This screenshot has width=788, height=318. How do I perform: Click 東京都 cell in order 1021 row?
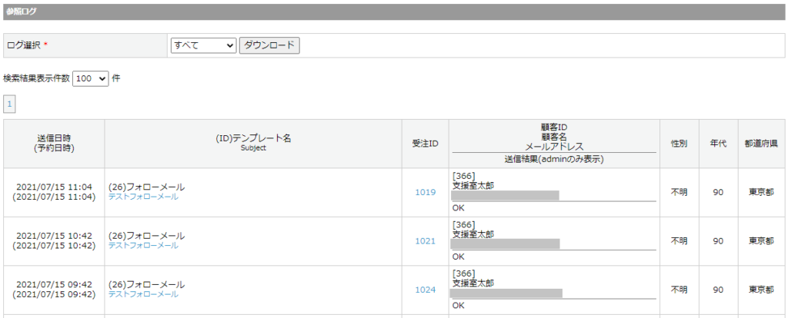click(x=761, y=240)
